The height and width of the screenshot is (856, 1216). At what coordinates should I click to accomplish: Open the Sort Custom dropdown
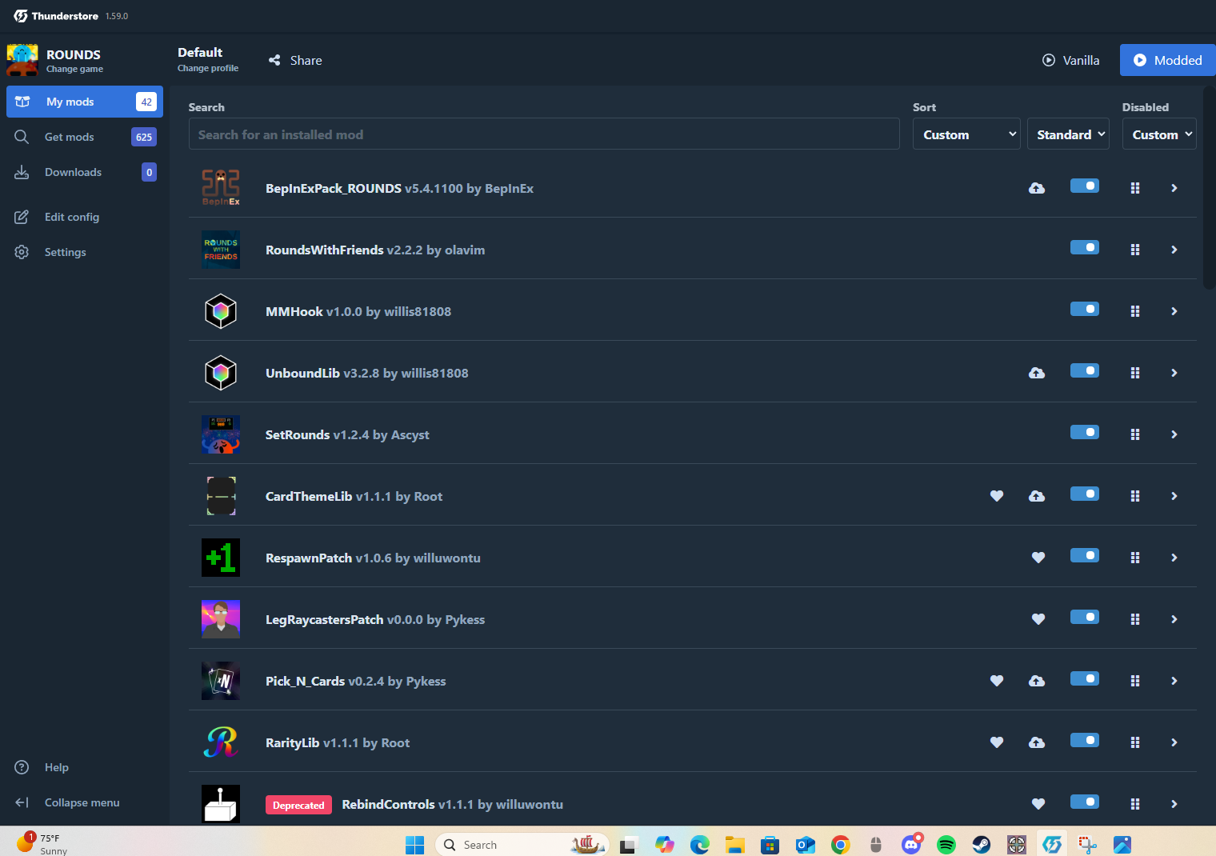[966, 134]
